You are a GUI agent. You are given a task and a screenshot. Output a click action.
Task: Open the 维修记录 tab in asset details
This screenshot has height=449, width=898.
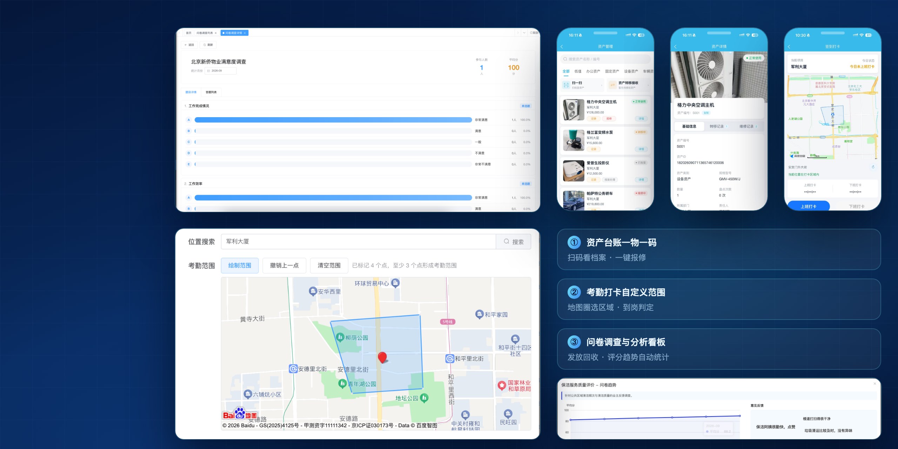(x=748, y=127)
